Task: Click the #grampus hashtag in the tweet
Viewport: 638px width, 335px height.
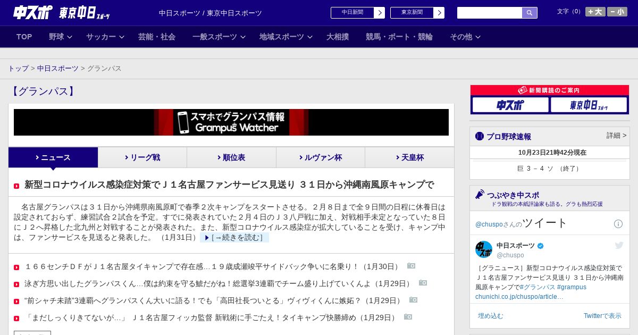Action: tap(572, 287)
